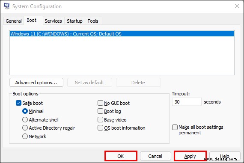Viewport: 244px width, 163px height.
Task: Click the Delete button
Action: 138,83
